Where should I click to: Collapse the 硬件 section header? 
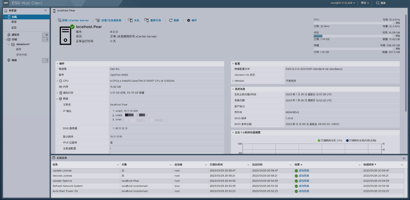point(57,64)
